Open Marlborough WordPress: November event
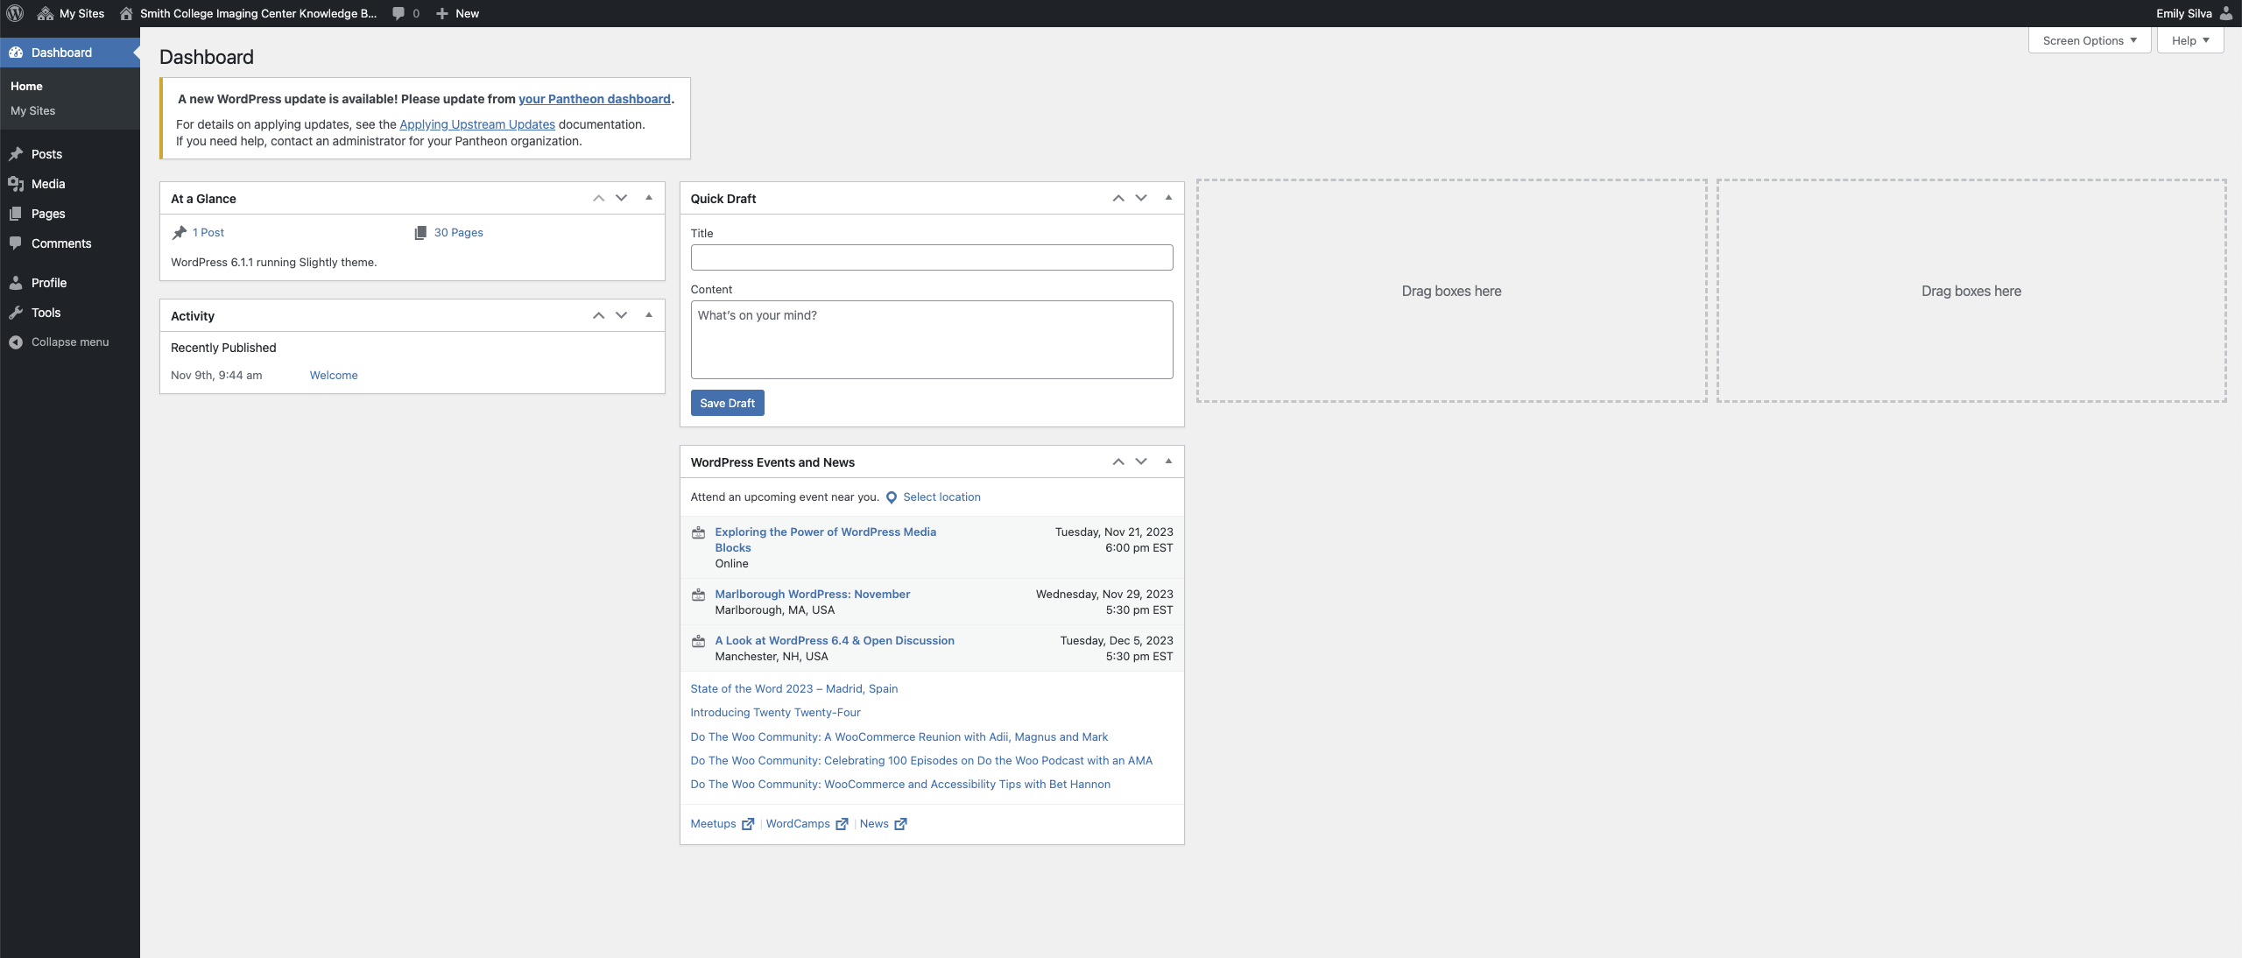The image size is (2242, 958). 812,594
